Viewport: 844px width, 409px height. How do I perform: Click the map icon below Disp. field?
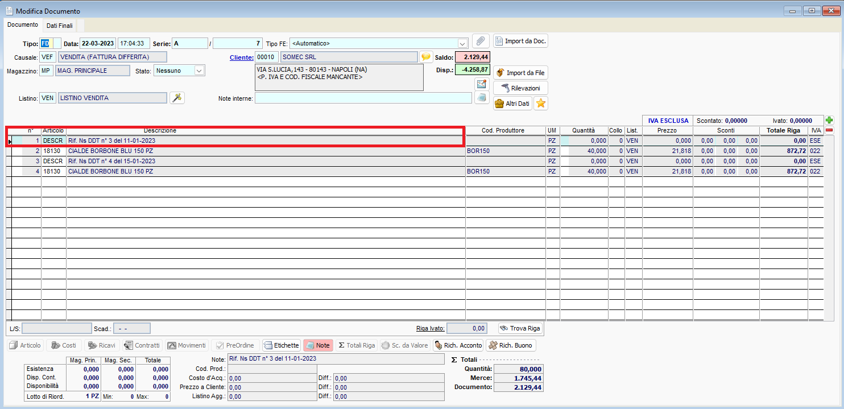[x=482, y=84]
